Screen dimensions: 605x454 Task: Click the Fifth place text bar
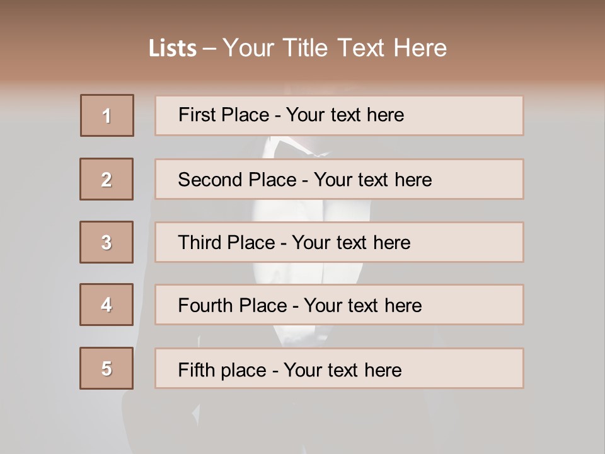click(339, 368)
